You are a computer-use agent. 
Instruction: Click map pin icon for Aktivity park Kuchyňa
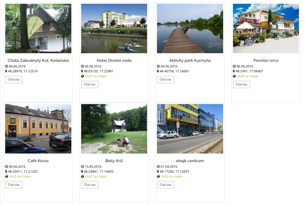coord(158,71)
